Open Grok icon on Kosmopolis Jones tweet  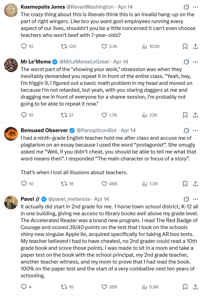(186, 7)
